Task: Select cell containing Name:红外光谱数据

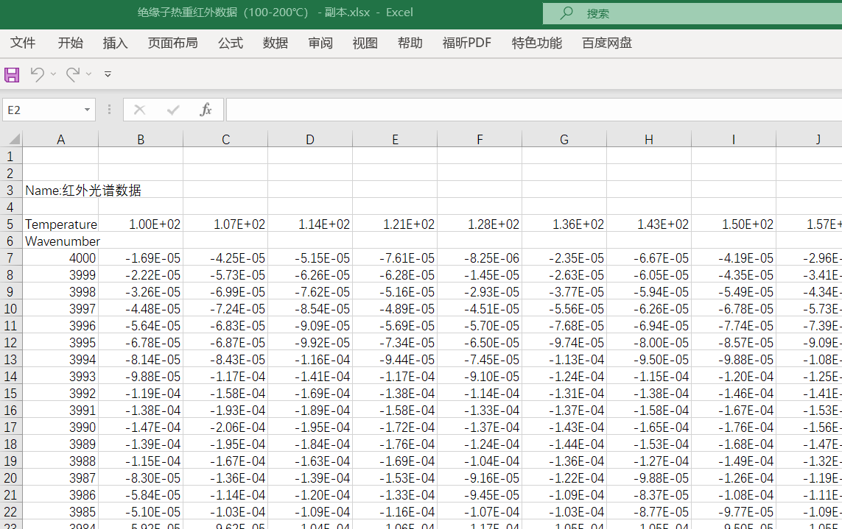Action: pyautogui.click(x=61, y=191)
